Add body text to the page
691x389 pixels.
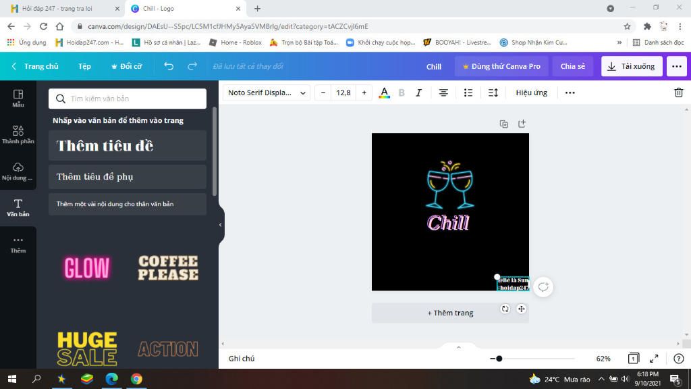tap(128, 204)
